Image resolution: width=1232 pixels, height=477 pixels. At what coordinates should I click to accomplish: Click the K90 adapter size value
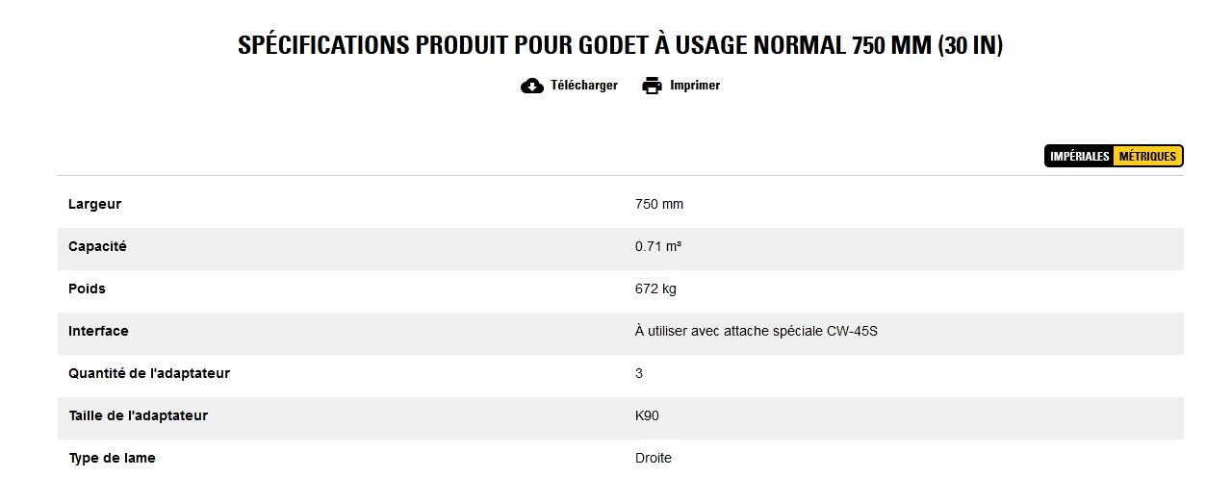tap(647, 415)
